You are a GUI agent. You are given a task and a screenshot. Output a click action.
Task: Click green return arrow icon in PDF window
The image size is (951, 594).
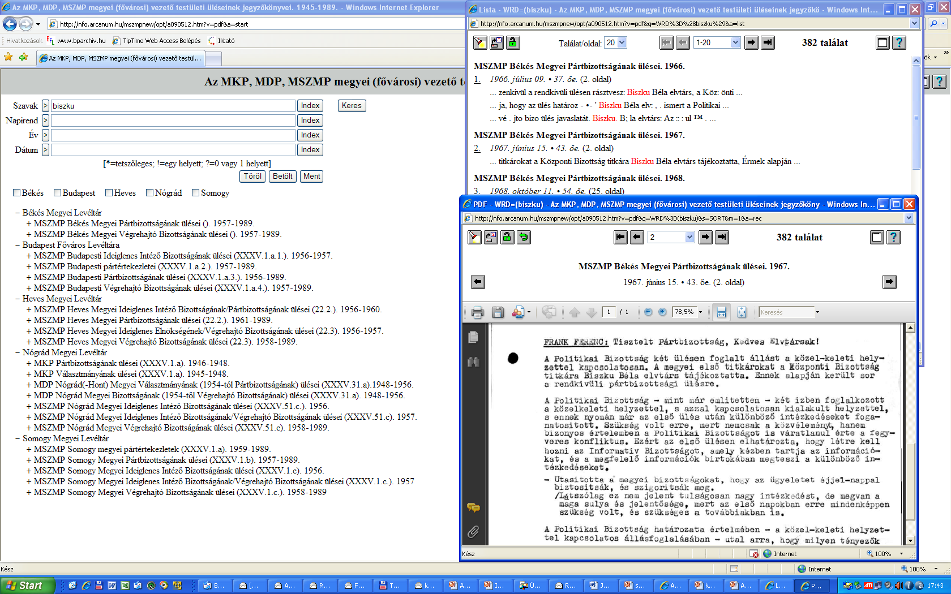[x=524, y=237]
